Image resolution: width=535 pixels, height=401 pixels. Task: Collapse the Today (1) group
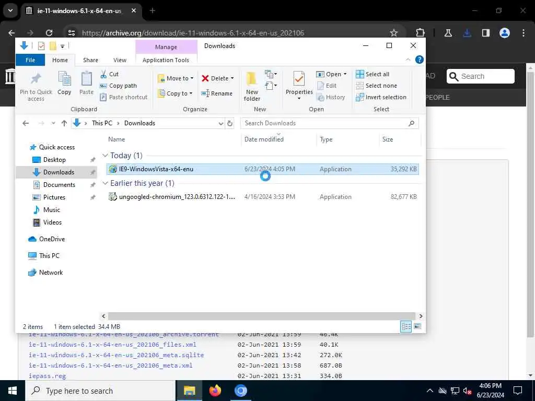pyautogui.click(x=105, y=156)
